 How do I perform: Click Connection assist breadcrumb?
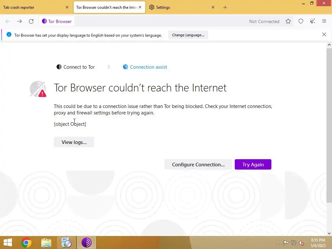coord(145,67)
